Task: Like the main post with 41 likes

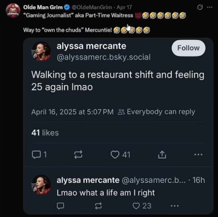Action: 115,154
